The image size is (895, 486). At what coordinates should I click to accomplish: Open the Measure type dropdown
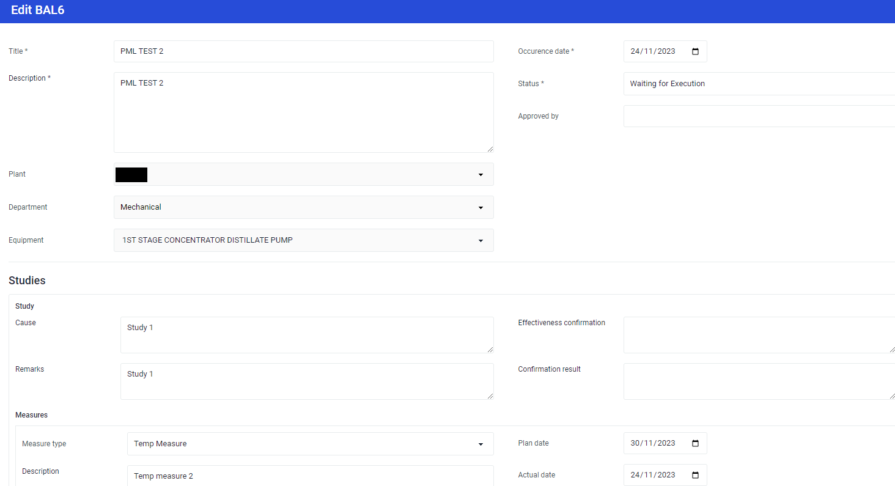point(481,444)
